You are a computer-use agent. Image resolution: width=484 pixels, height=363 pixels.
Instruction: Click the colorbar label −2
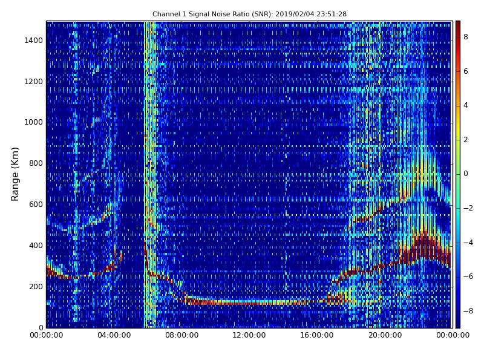tap(468, 208)
